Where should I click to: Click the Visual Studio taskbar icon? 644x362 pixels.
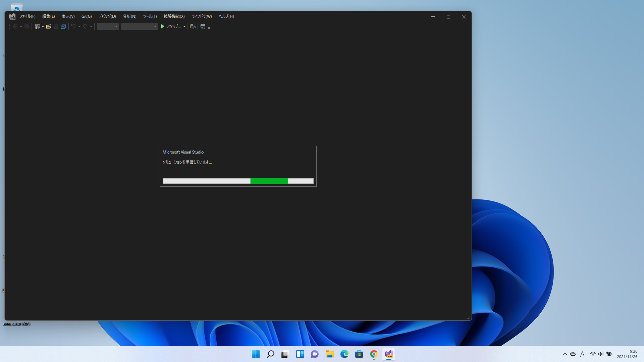click(389, 354)
